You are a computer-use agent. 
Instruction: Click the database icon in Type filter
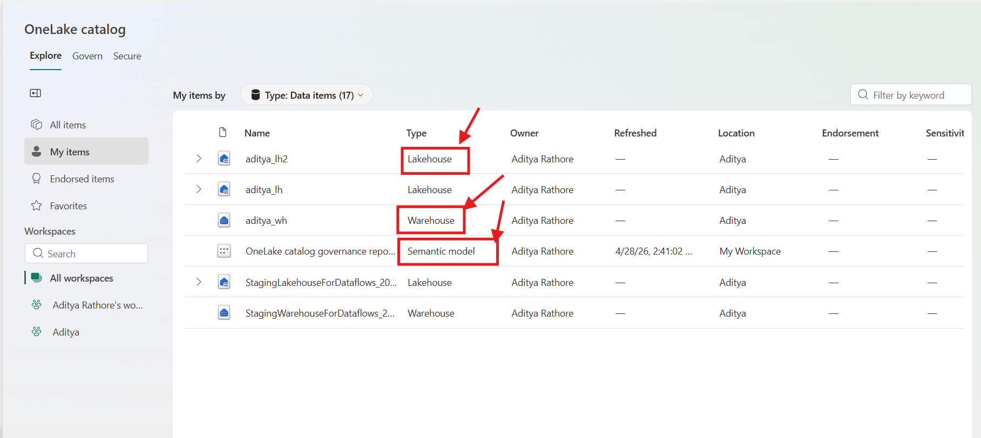point(256,95)
